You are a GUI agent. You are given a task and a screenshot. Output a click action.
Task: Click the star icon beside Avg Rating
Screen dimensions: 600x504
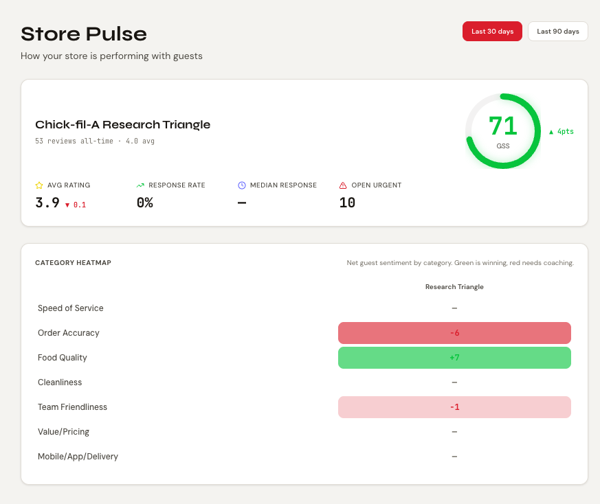click(39, 185)
